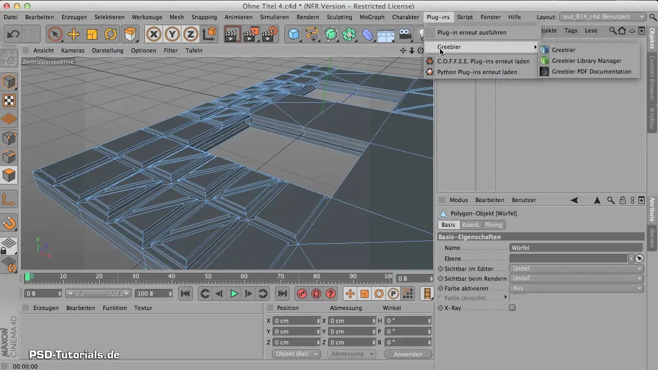658x370 pixels.
Task: Click Render to Picture Viewer icon
Action: pos(251,34)
